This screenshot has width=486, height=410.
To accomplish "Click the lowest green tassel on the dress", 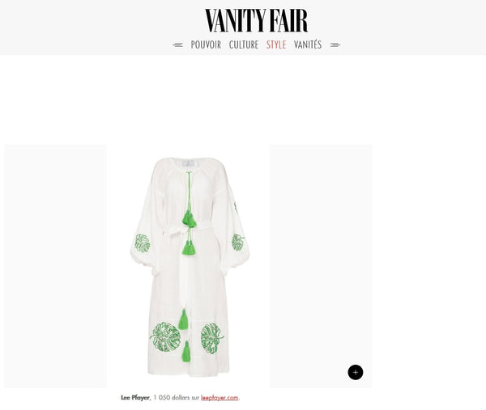I will click(186, 352).
